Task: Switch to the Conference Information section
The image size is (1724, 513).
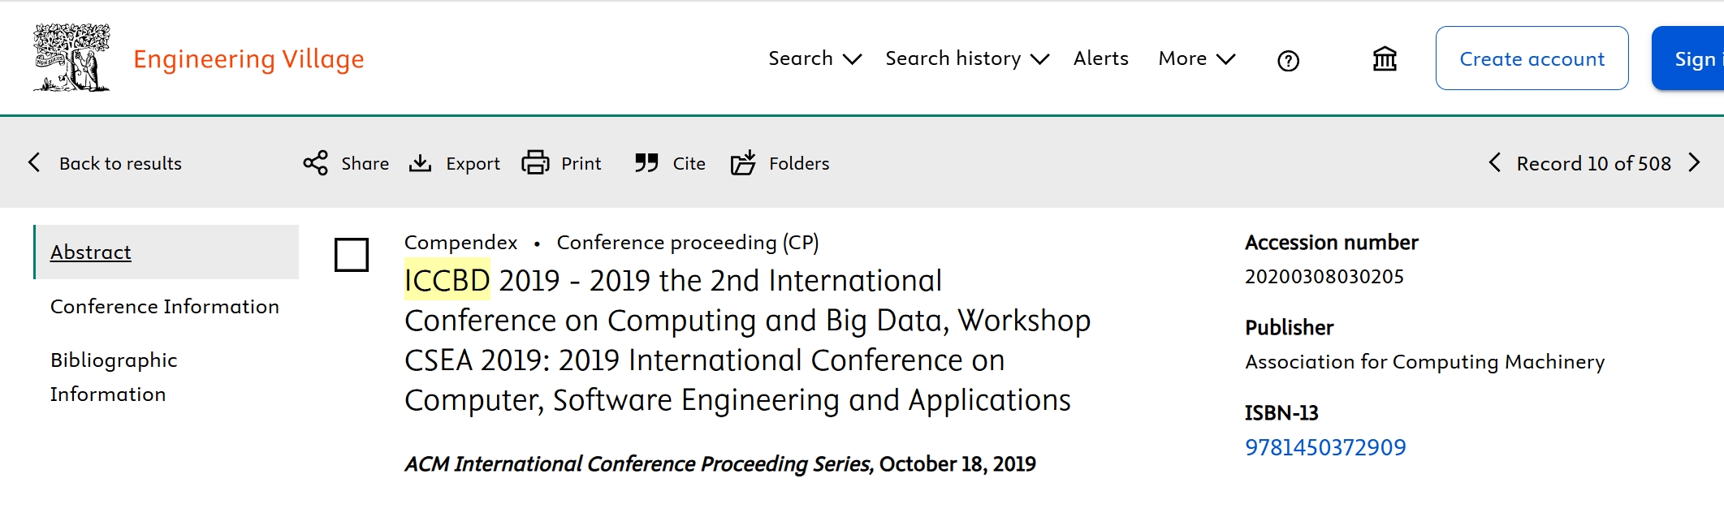Action: pos(165,307)
